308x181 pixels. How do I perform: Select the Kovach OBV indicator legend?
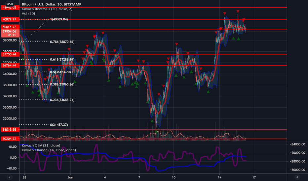coord(41,145)
